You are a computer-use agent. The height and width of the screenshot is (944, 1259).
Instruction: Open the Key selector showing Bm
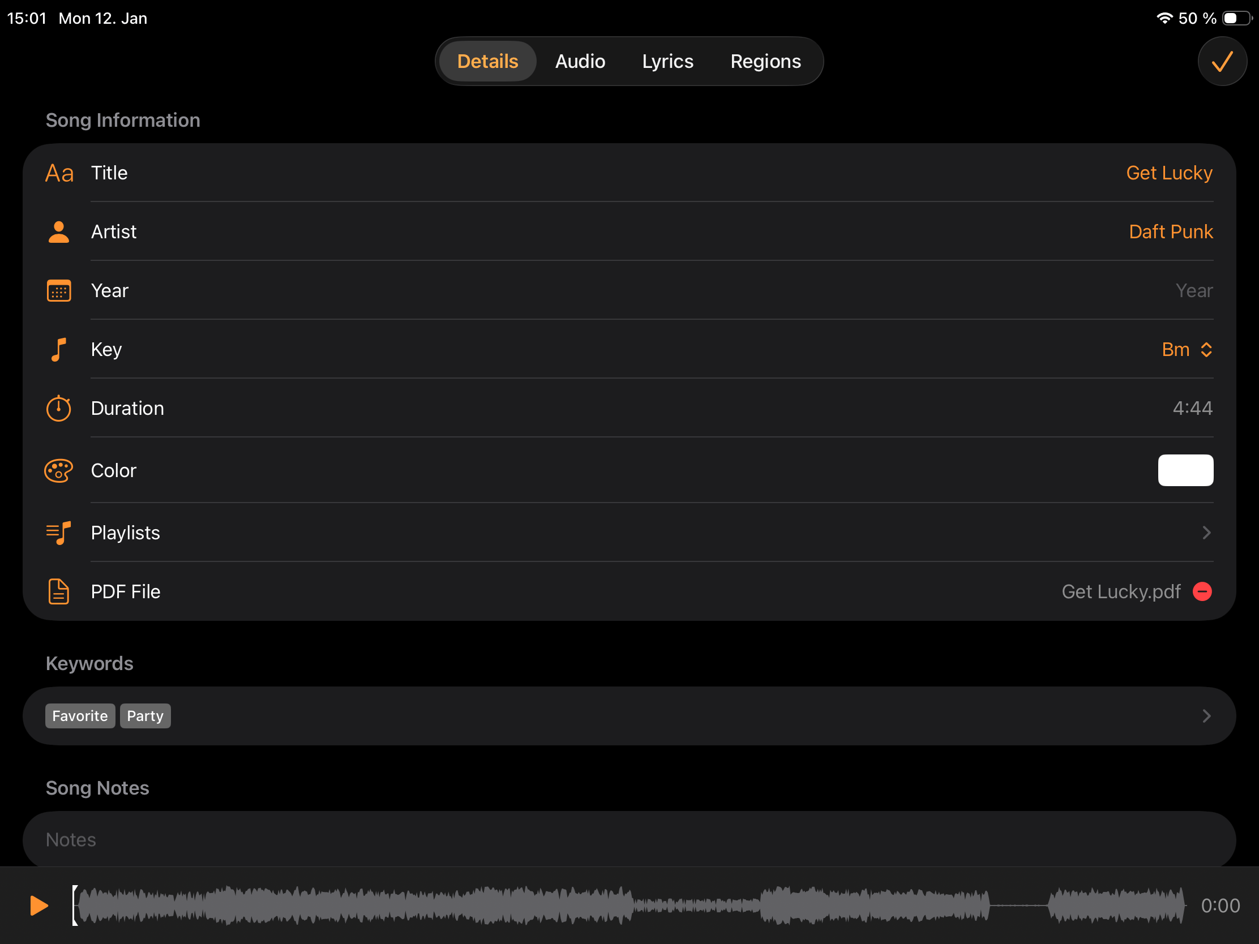coord(1186,349)
